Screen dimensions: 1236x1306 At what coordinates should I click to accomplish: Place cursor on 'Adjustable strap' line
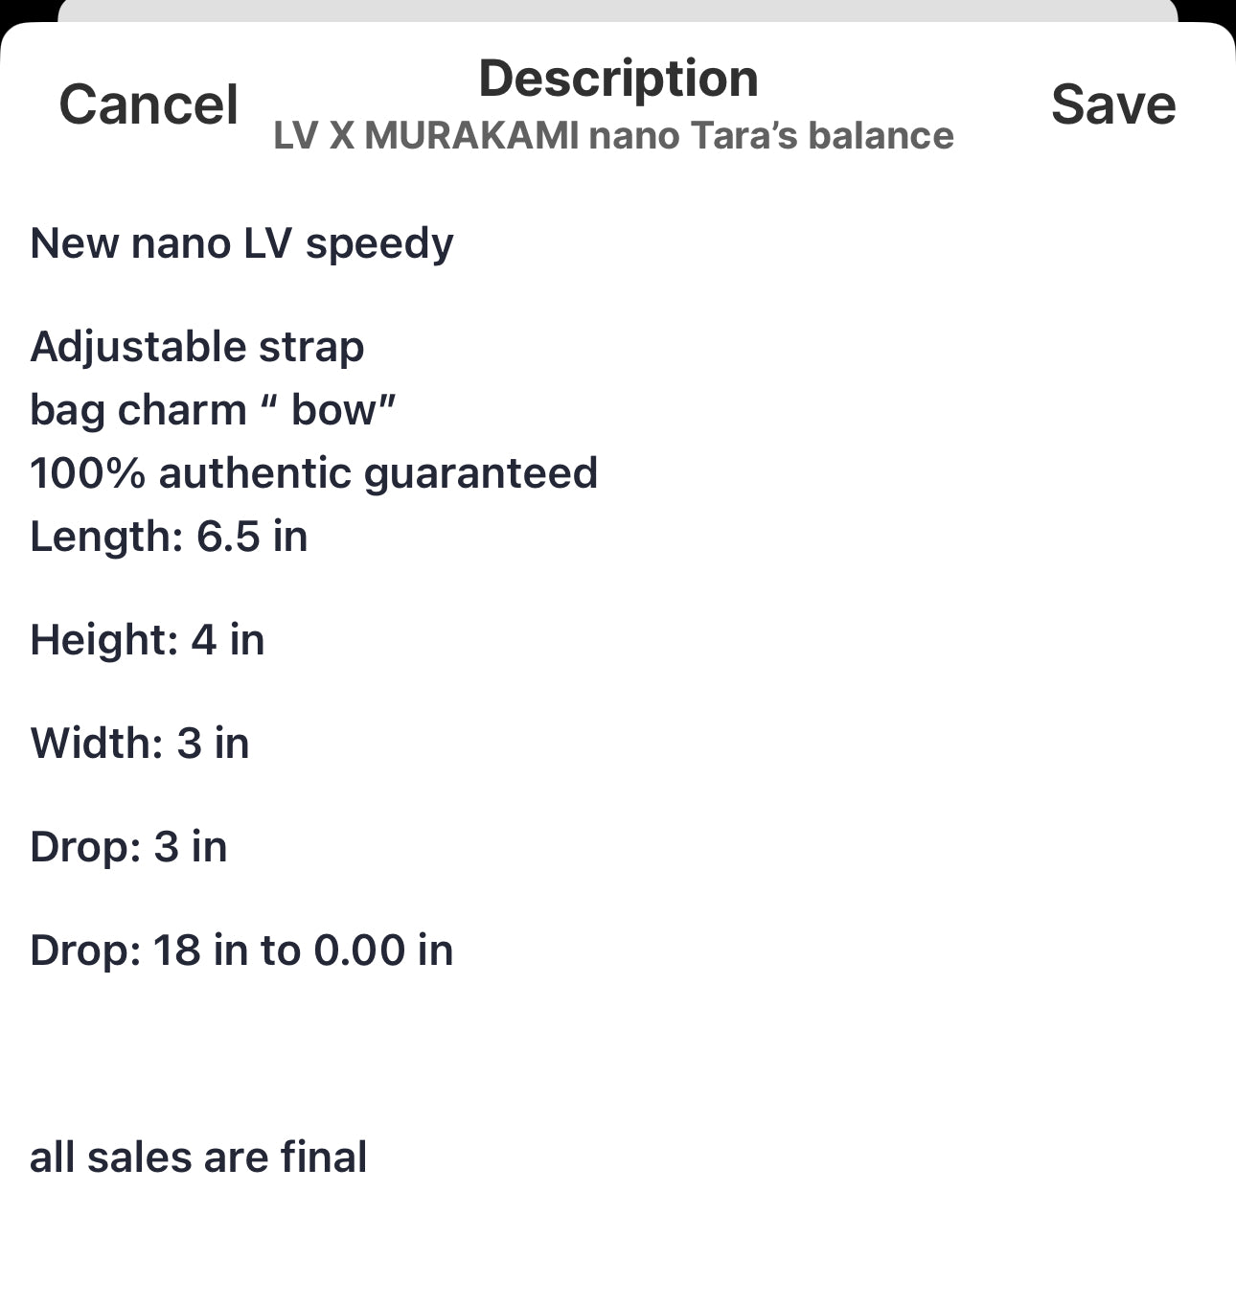click(x=197, y=347)
